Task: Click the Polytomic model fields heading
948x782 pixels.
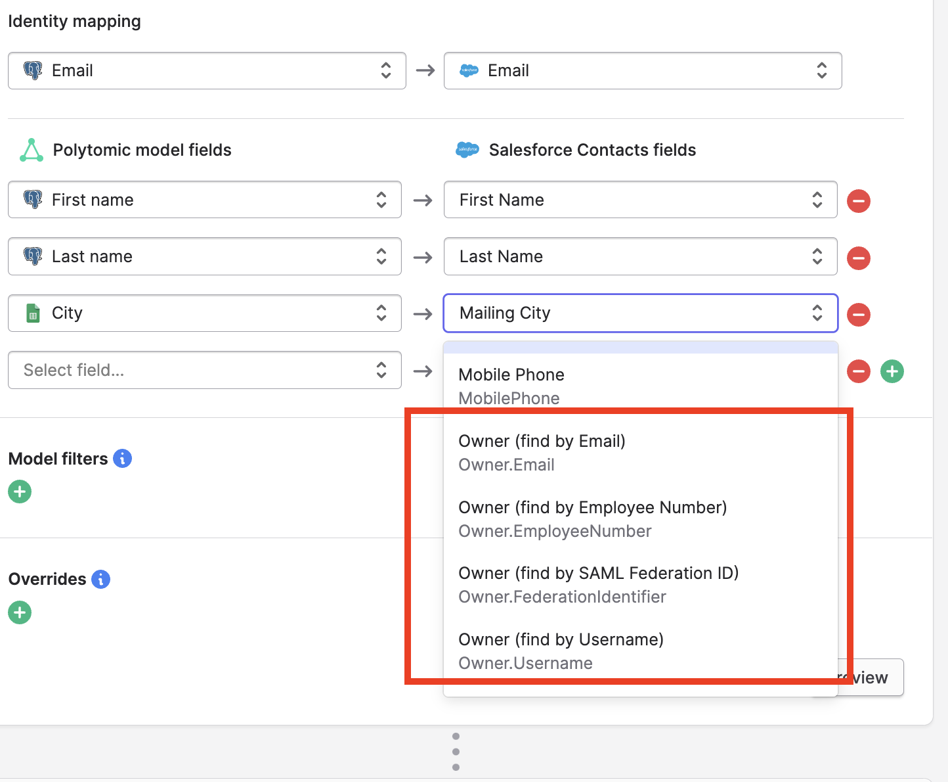Action: coord(142,150)
